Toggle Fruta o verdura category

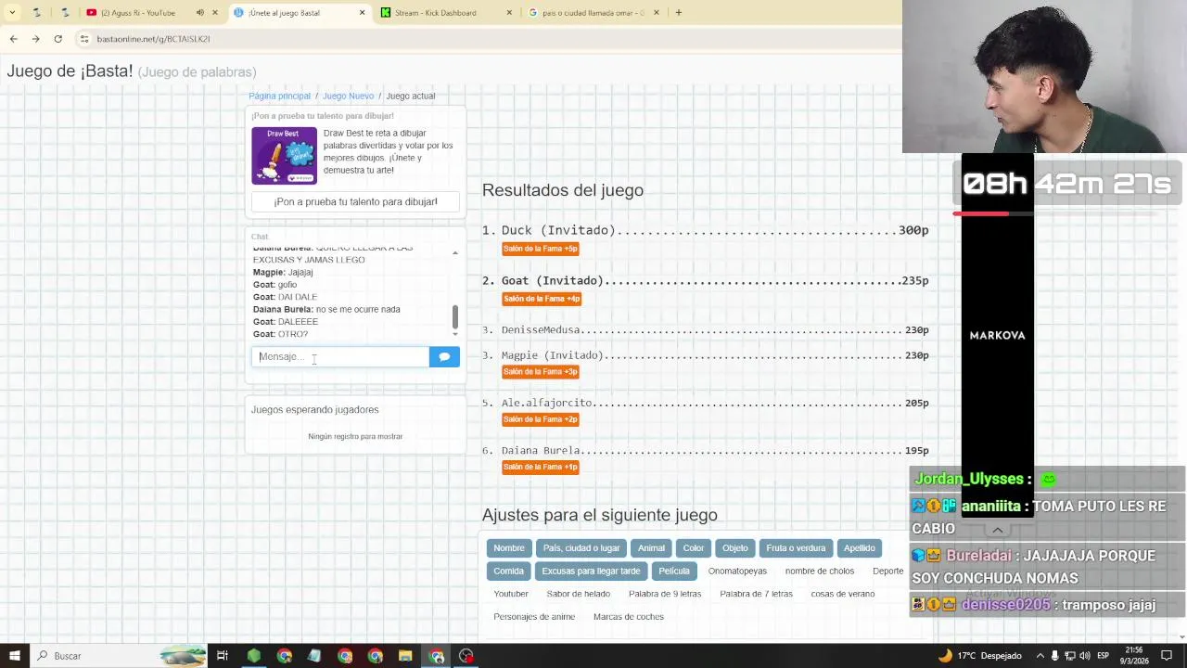click(x=796, y=548)
